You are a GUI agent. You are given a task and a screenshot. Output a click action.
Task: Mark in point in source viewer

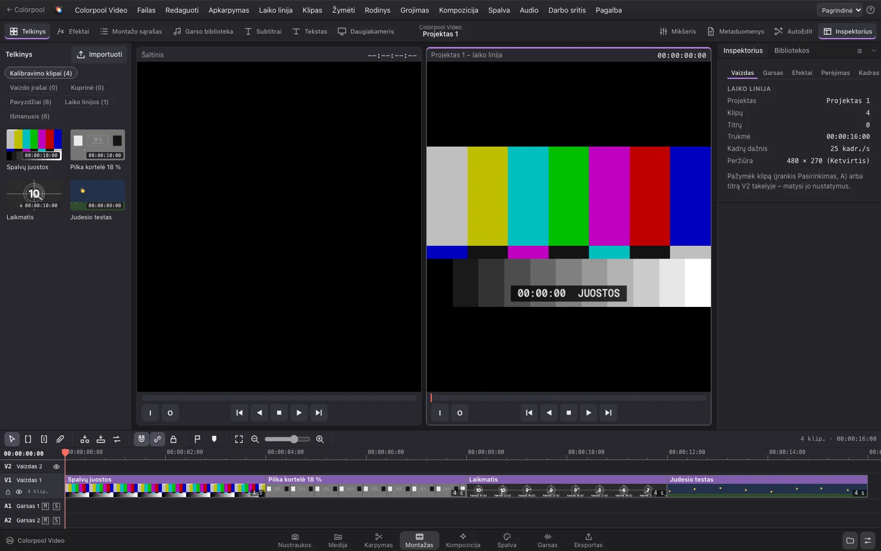pyautogui.click(x=150, y=413)
